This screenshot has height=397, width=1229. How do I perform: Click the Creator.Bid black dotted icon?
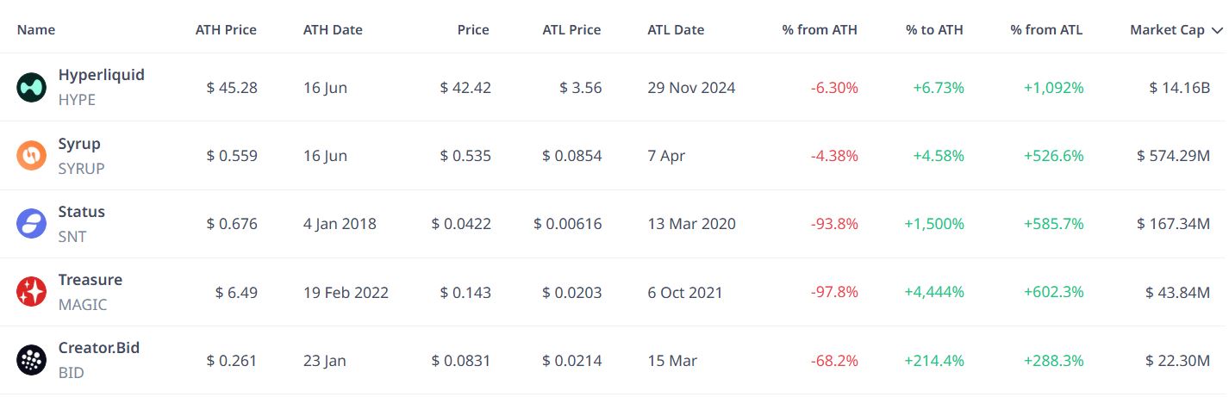(x=32, y=360)
